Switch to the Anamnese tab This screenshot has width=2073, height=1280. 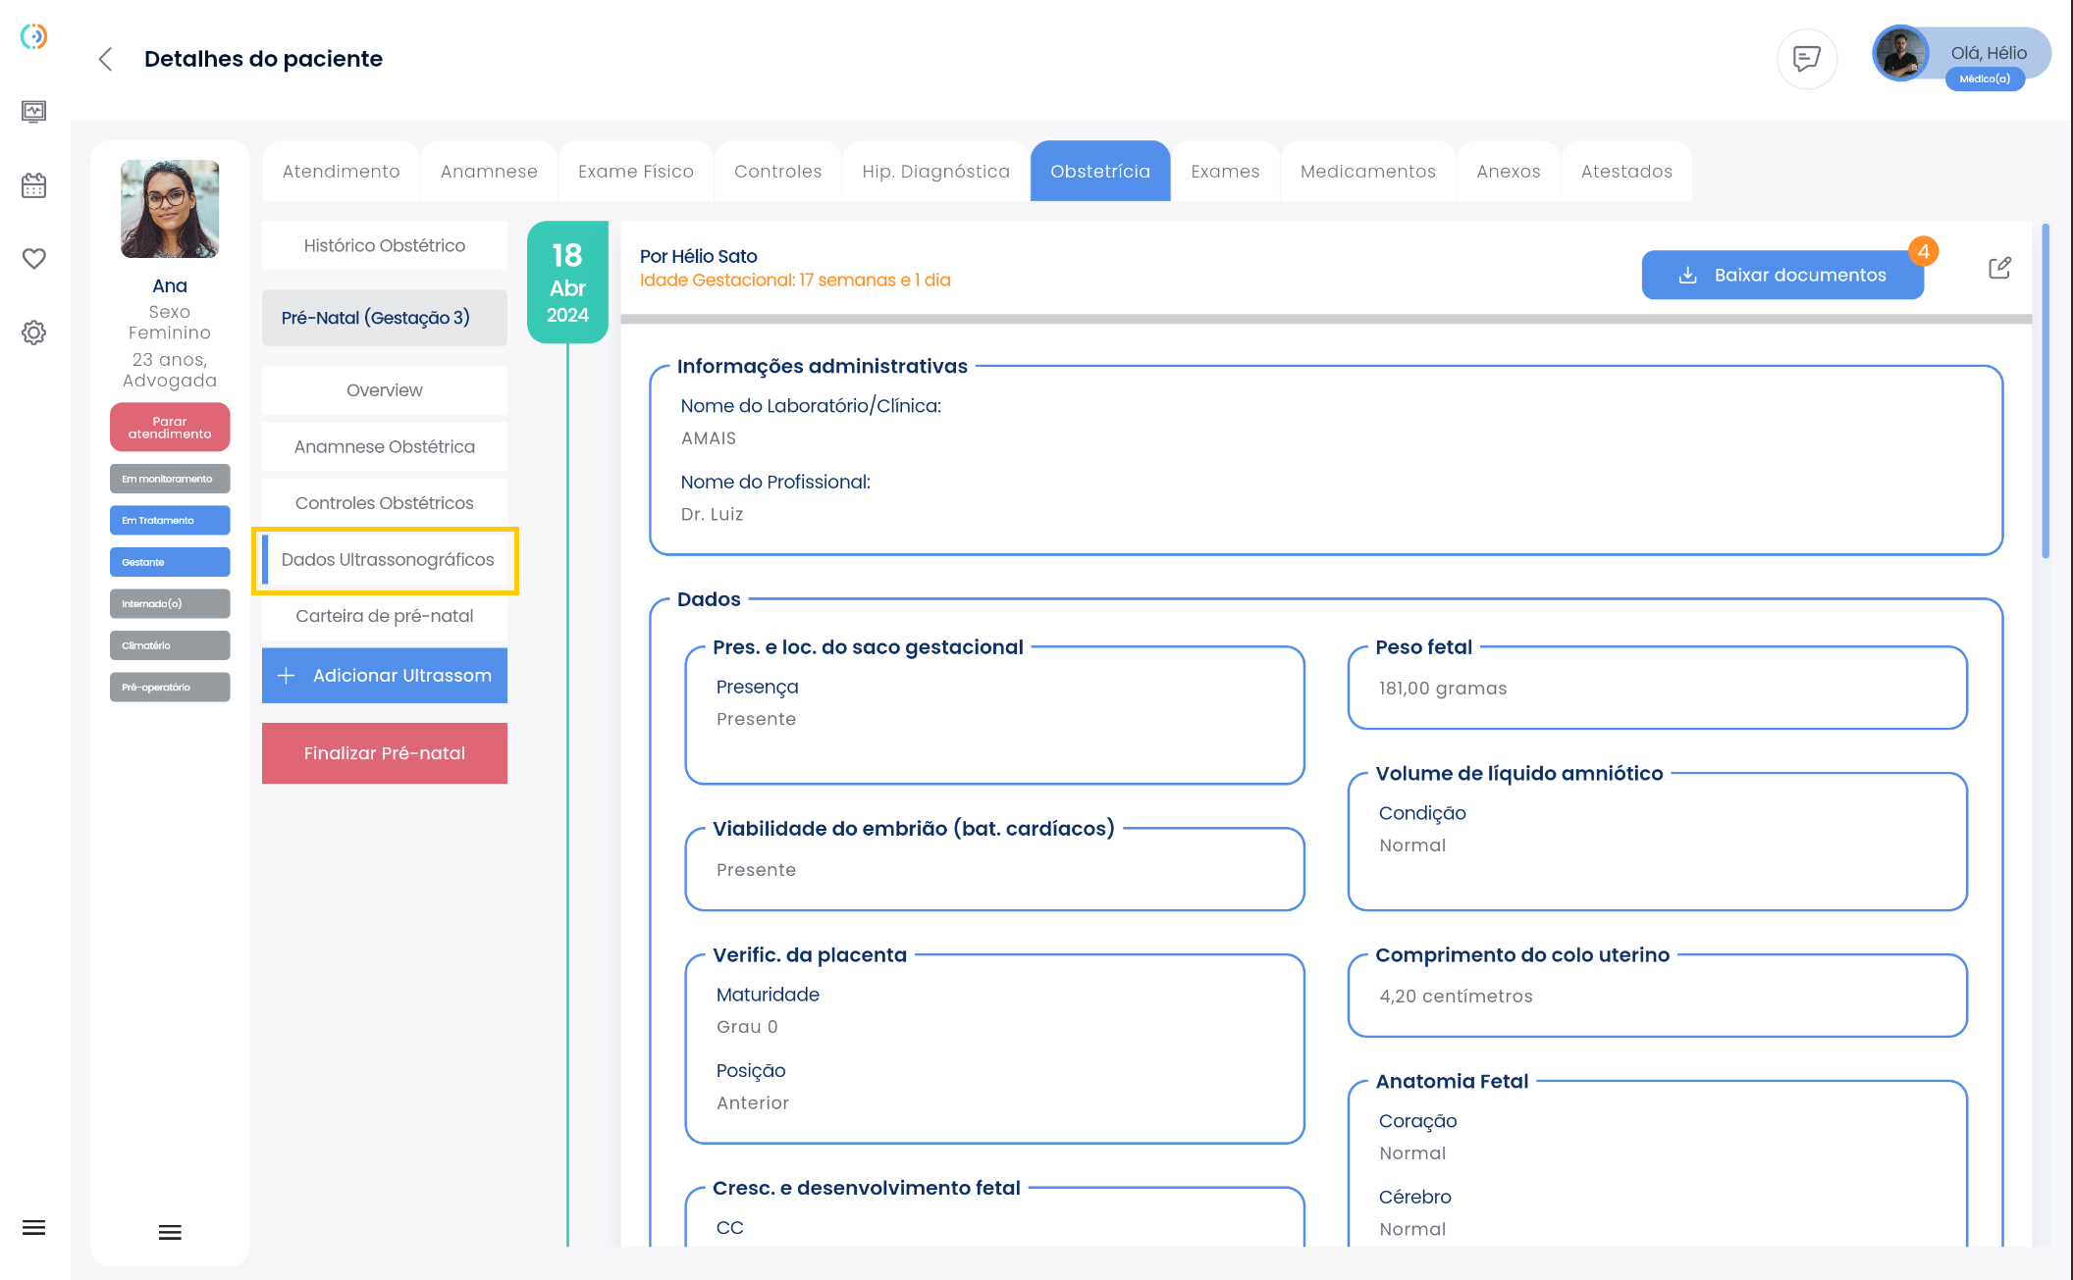(489, 172)
